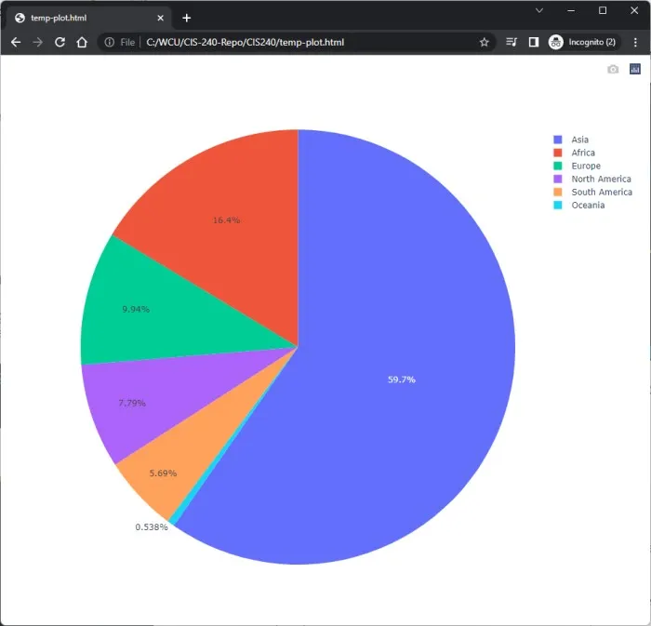Click the address bar file path
Screen dimensions: 651x626
pos(245,43)
